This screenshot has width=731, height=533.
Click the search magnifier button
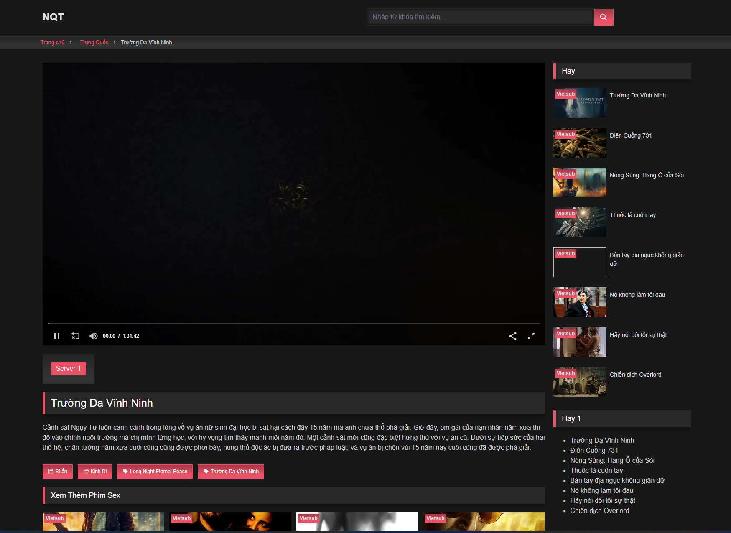click(x=603, y=17)
